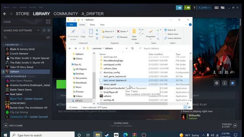This screenshot has width=244, height=137.
Task: Click Pin to Quick access icon
Action: pos(73,32)
